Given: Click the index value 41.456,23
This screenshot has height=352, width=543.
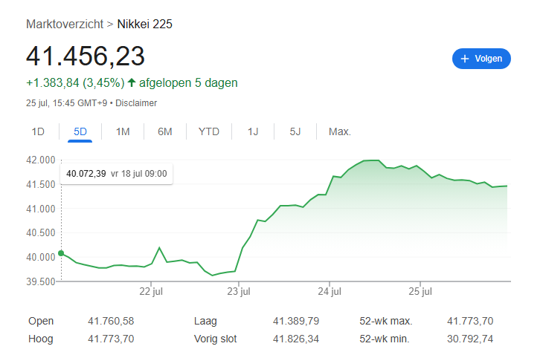Looking at the screenshot, I should point(86,56).
